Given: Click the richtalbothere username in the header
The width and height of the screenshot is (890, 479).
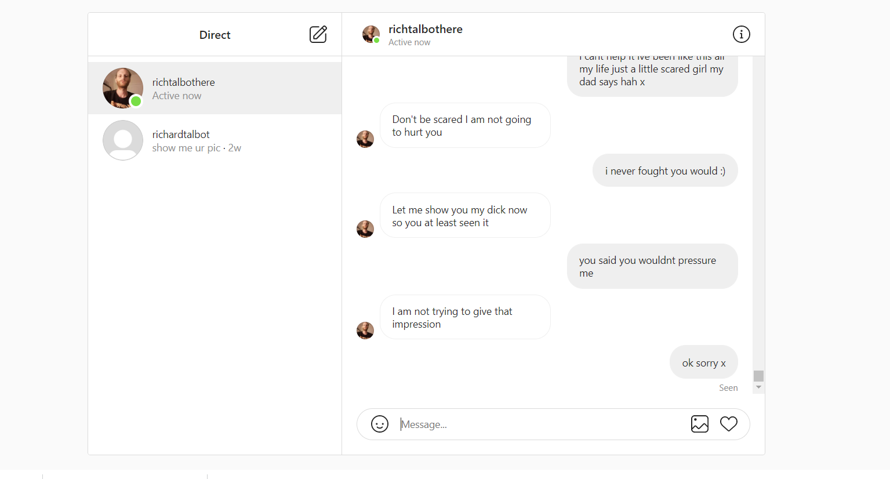Looking at the screenshot, I should [x=425, y=29].
